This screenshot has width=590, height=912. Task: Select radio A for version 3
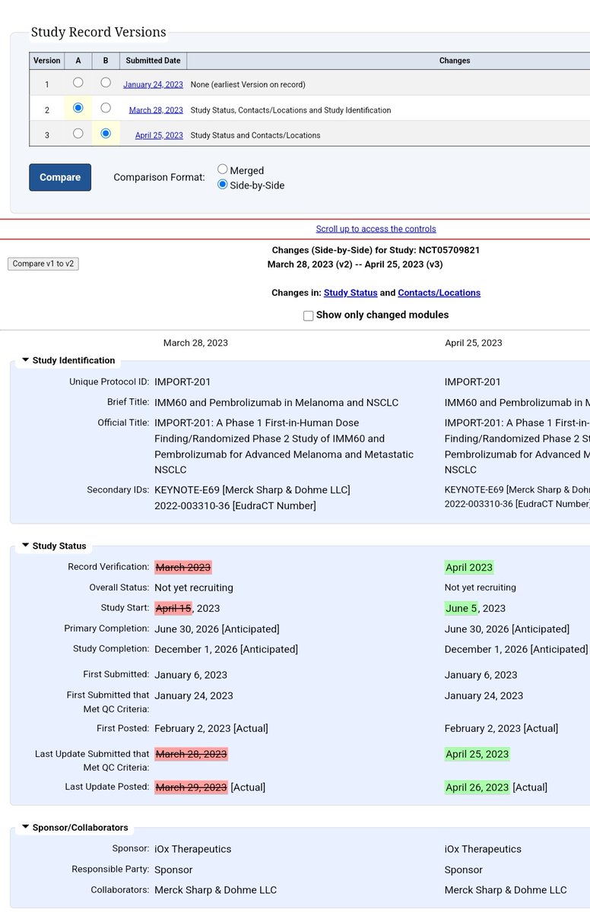pos(78,133)
